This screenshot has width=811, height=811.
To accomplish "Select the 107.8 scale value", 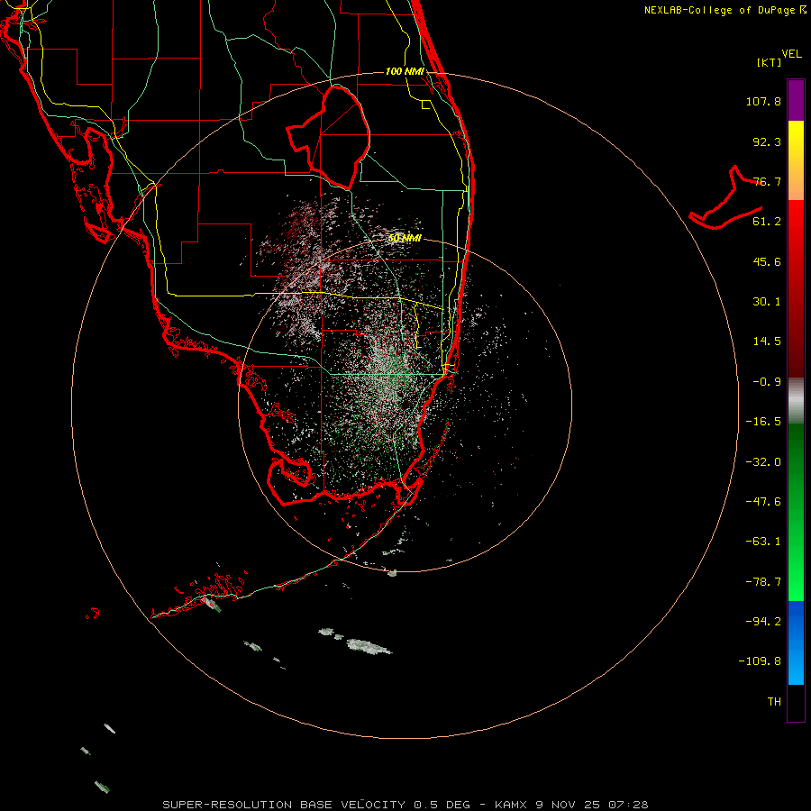I will (x=763, y=101).
